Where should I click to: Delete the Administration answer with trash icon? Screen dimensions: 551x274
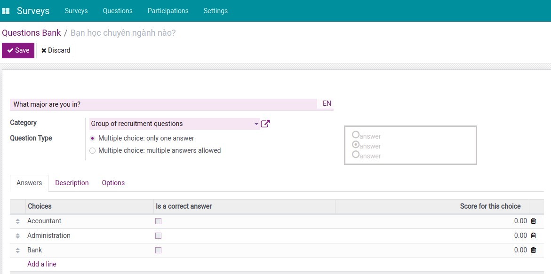tap(533, 235)
